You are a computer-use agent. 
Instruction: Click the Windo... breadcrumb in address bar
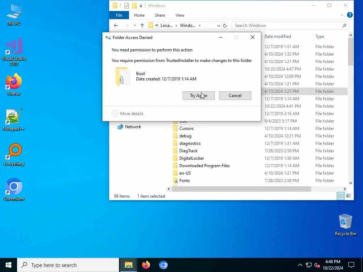coord(188,25)
